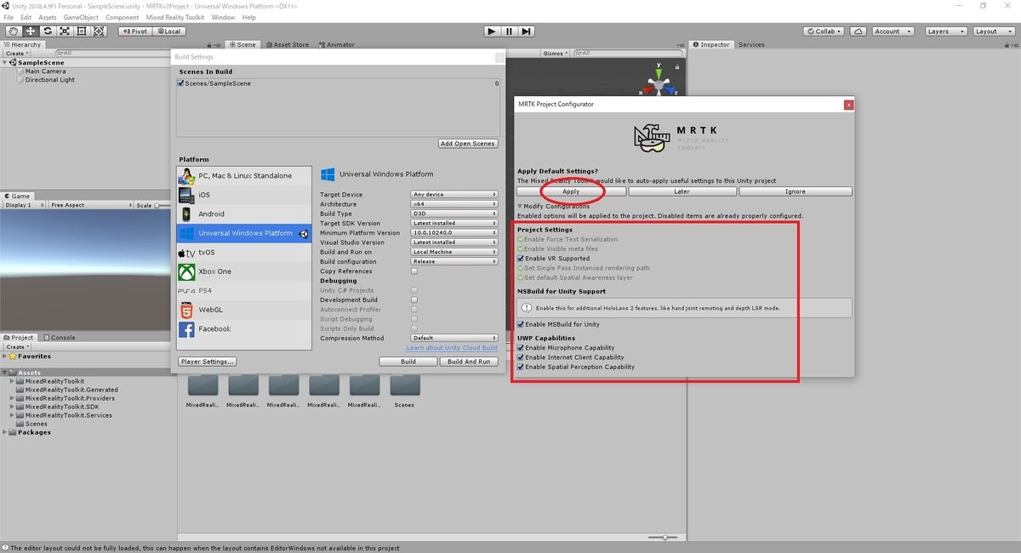Open the Build Type dropdown
The height and width of the screenshot is (553, 1021).
(454, 214)
